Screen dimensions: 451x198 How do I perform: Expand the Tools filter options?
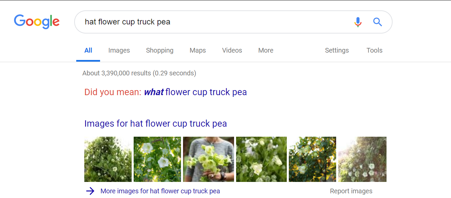click(374, 50)
